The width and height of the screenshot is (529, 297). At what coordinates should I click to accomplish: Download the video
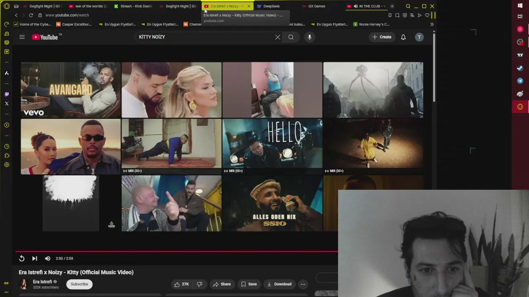[x=279, y=284]
